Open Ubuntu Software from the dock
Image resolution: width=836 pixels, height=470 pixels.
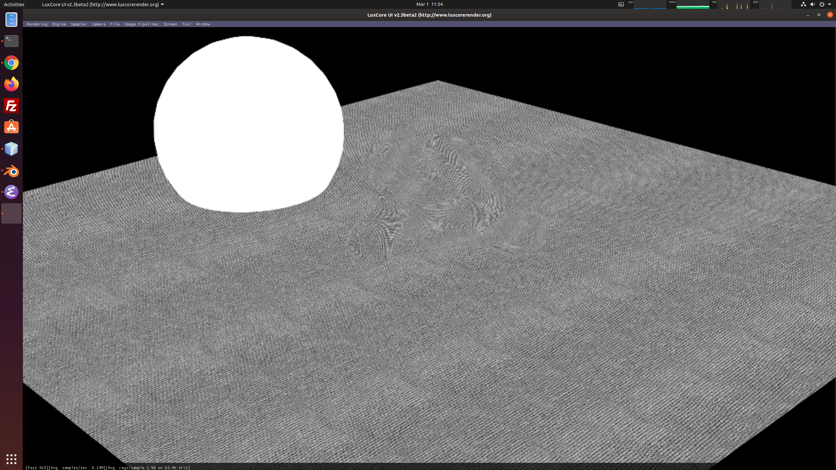tap(11, 127)
